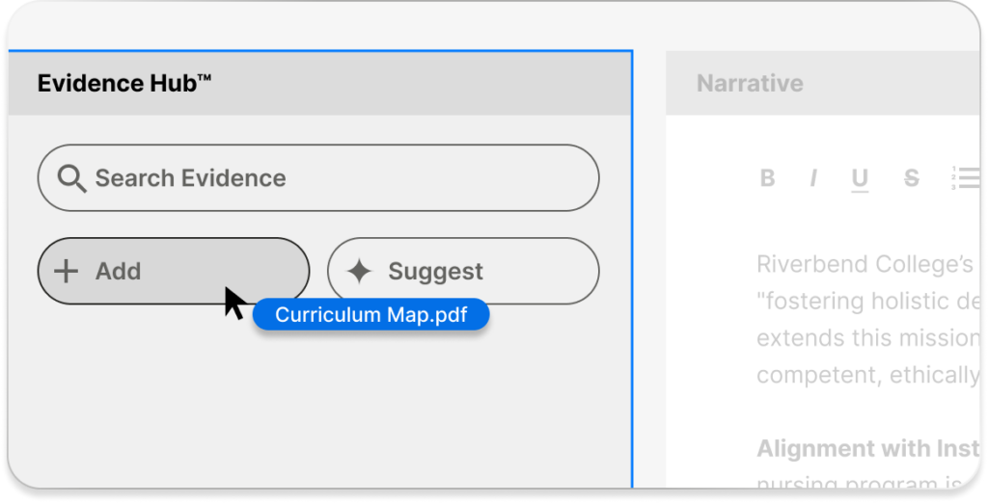
Task: Click the Evidence Hub panel title
Action: pos(124,83)
